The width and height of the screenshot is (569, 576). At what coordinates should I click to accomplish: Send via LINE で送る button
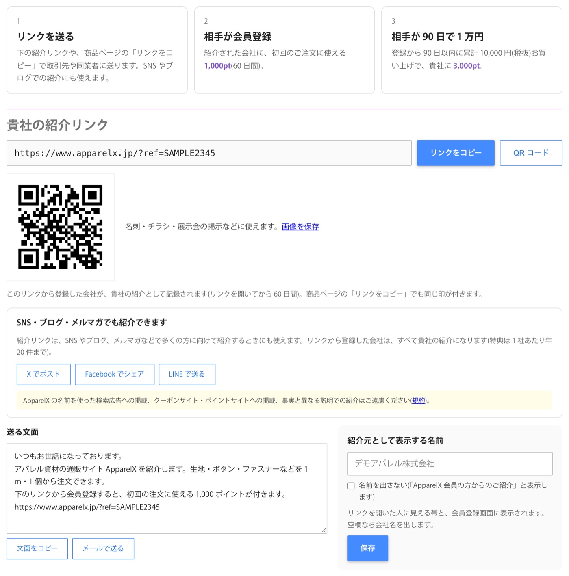187,374
